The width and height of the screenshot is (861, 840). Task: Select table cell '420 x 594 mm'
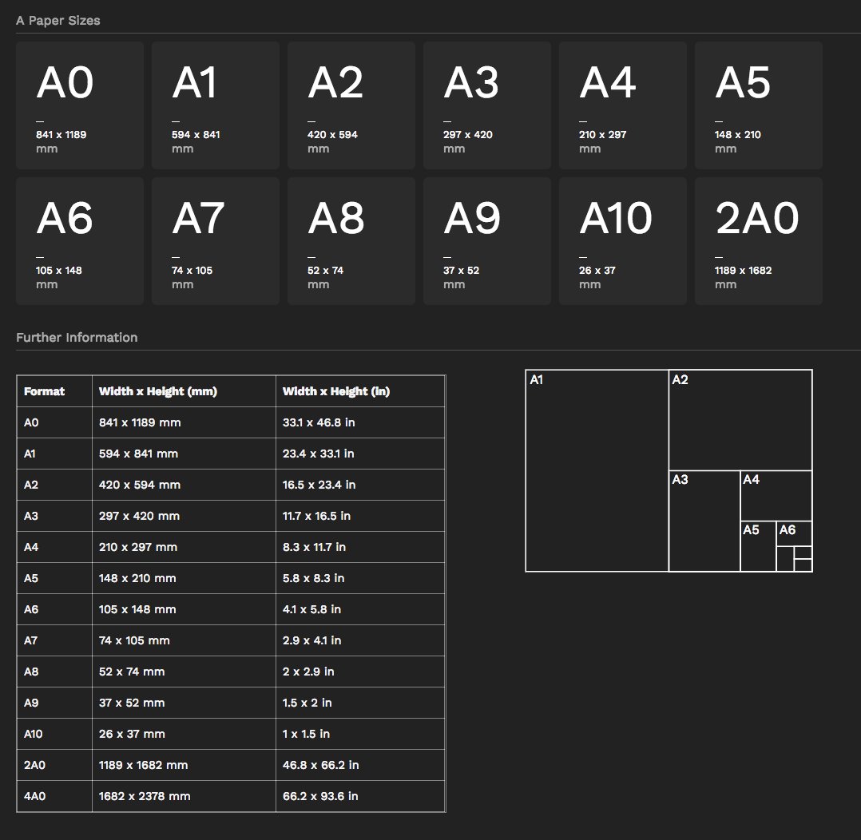tap(184, 485)
